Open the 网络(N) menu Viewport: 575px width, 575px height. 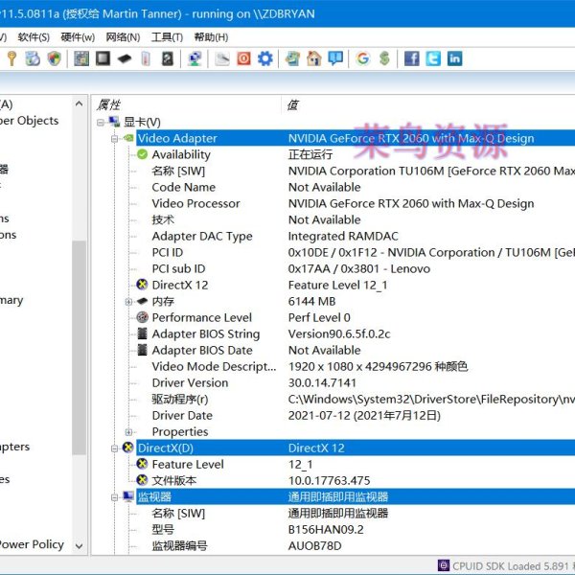click(123, 37)
